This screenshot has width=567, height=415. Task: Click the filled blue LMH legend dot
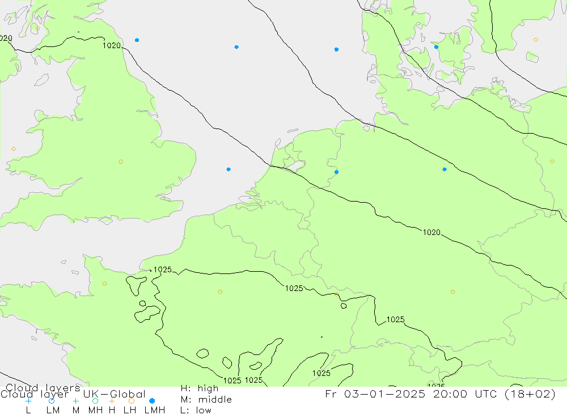point(152,401)
